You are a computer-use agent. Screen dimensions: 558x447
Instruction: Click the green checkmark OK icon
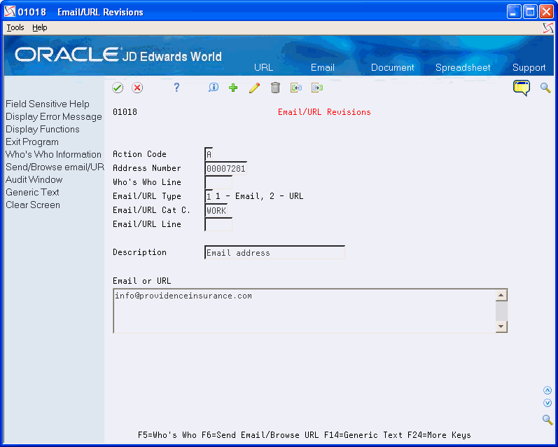[x=118, y=88]
